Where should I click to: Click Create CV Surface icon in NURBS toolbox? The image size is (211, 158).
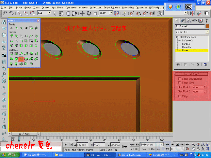click(x=11, y=54)
